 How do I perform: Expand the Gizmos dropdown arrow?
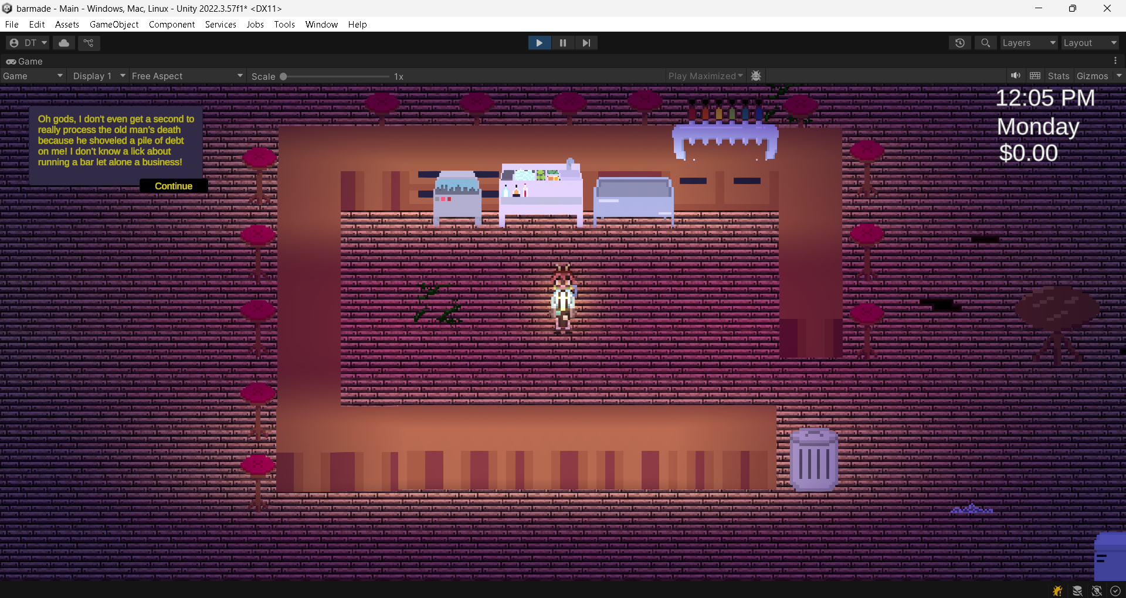(1119, 76)
